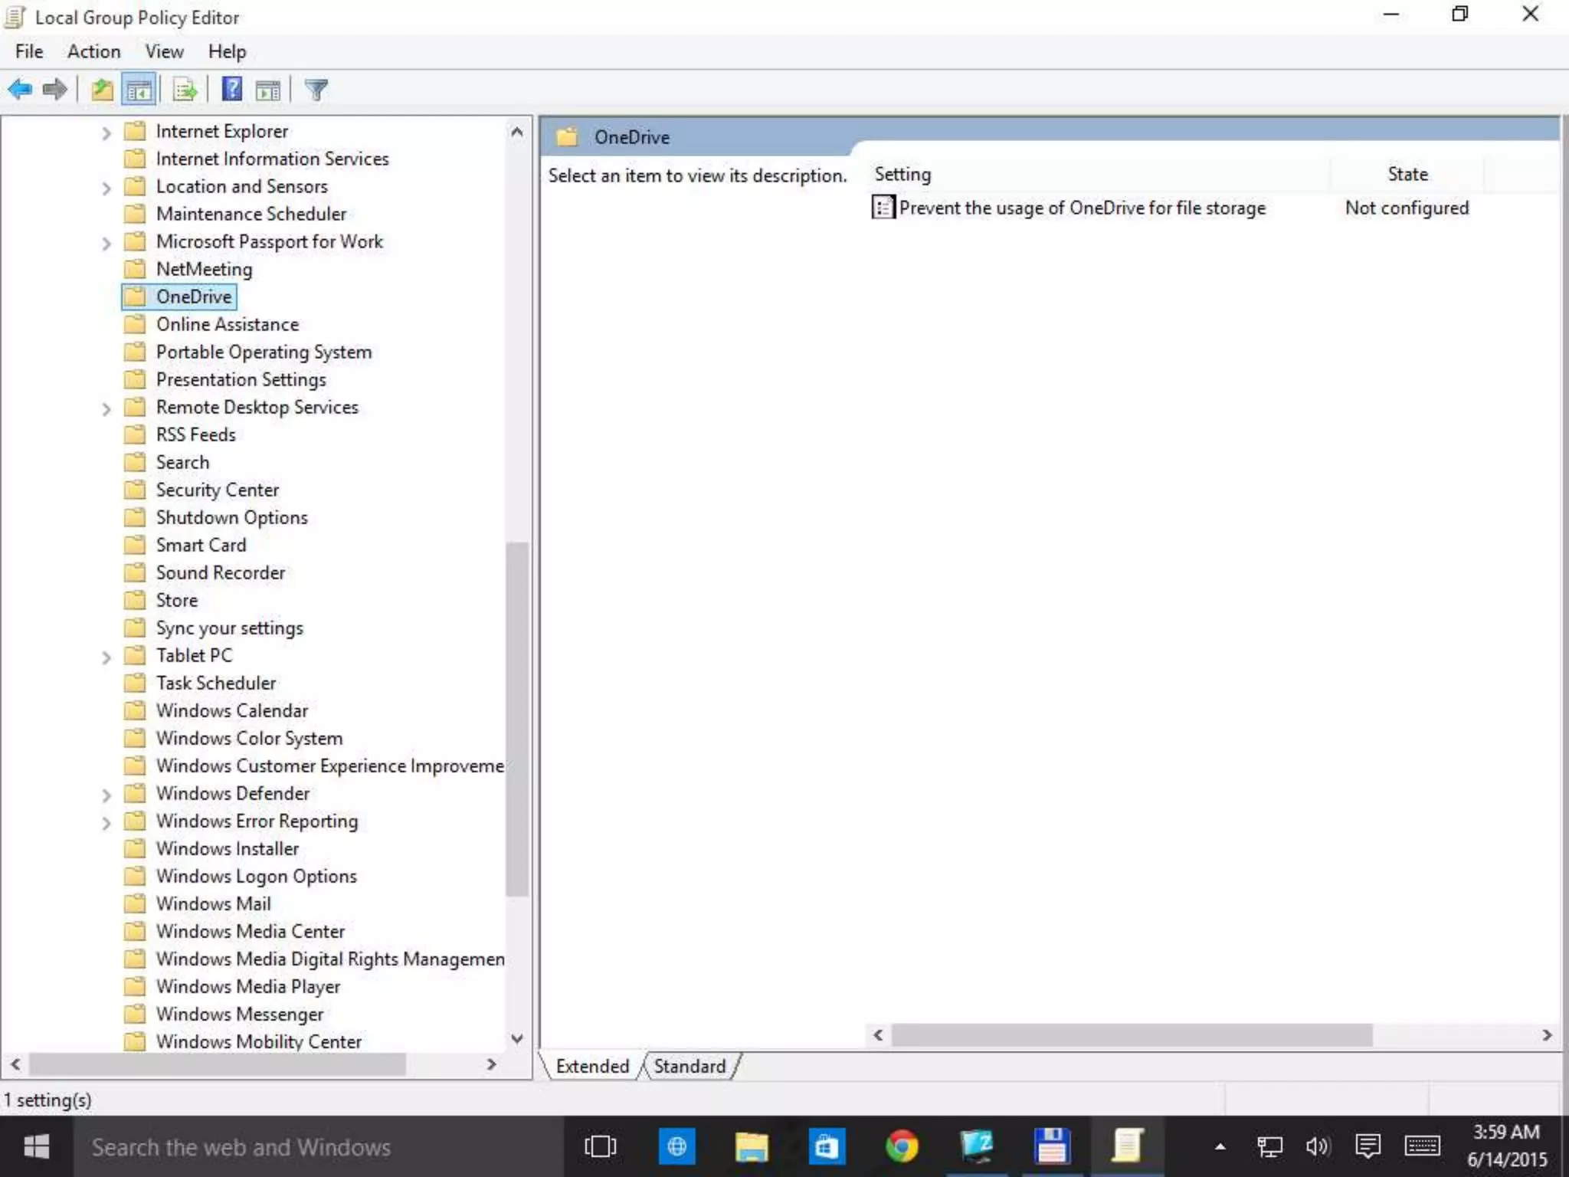Viewport: 1569px width, 1177px height.
Task: Click the Export List toolbar icon
Action: click(185, 90)
